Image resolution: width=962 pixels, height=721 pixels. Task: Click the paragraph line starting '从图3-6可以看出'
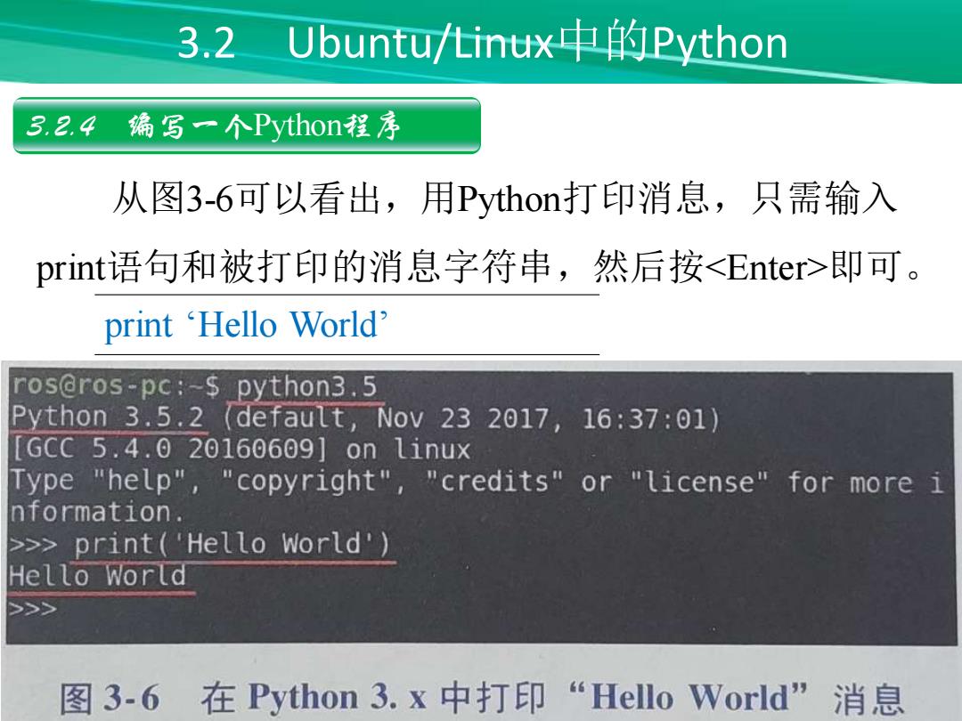504,198
